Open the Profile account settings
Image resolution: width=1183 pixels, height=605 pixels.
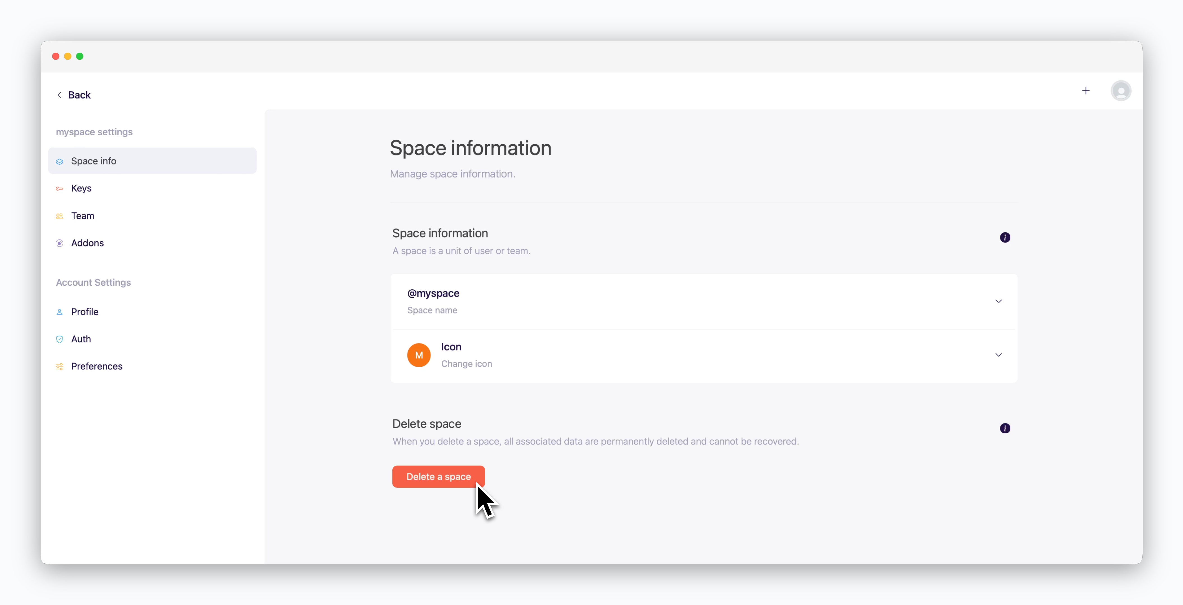coord(152,311)
